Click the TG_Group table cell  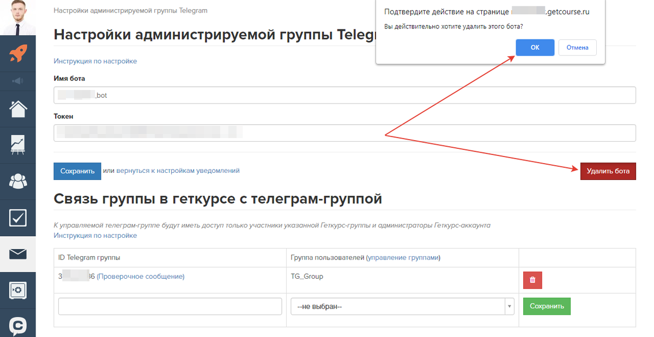pyautogui.click(x=403, y=280)
